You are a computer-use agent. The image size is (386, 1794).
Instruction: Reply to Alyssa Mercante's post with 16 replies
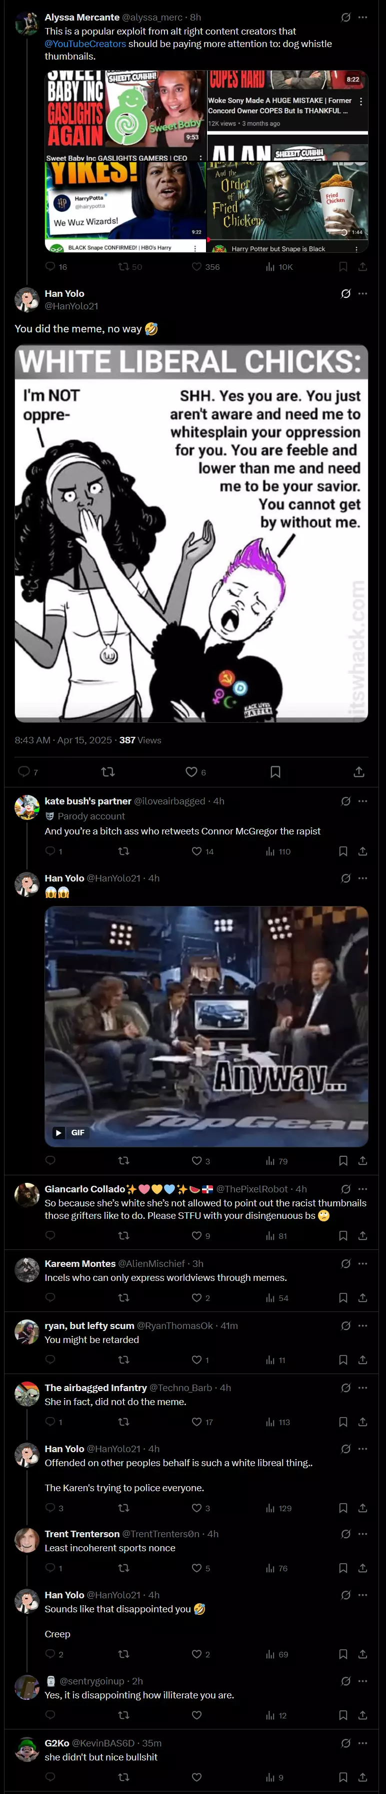click(x=56, y=267)
